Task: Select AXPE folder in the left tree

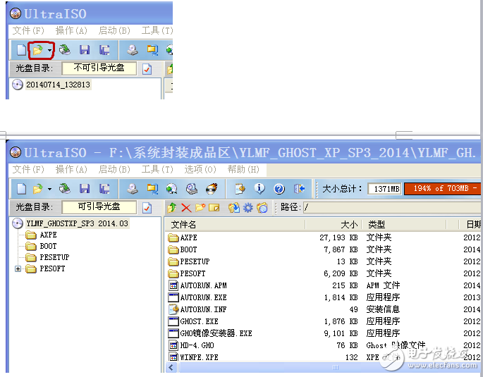Action: click(48, 235)
